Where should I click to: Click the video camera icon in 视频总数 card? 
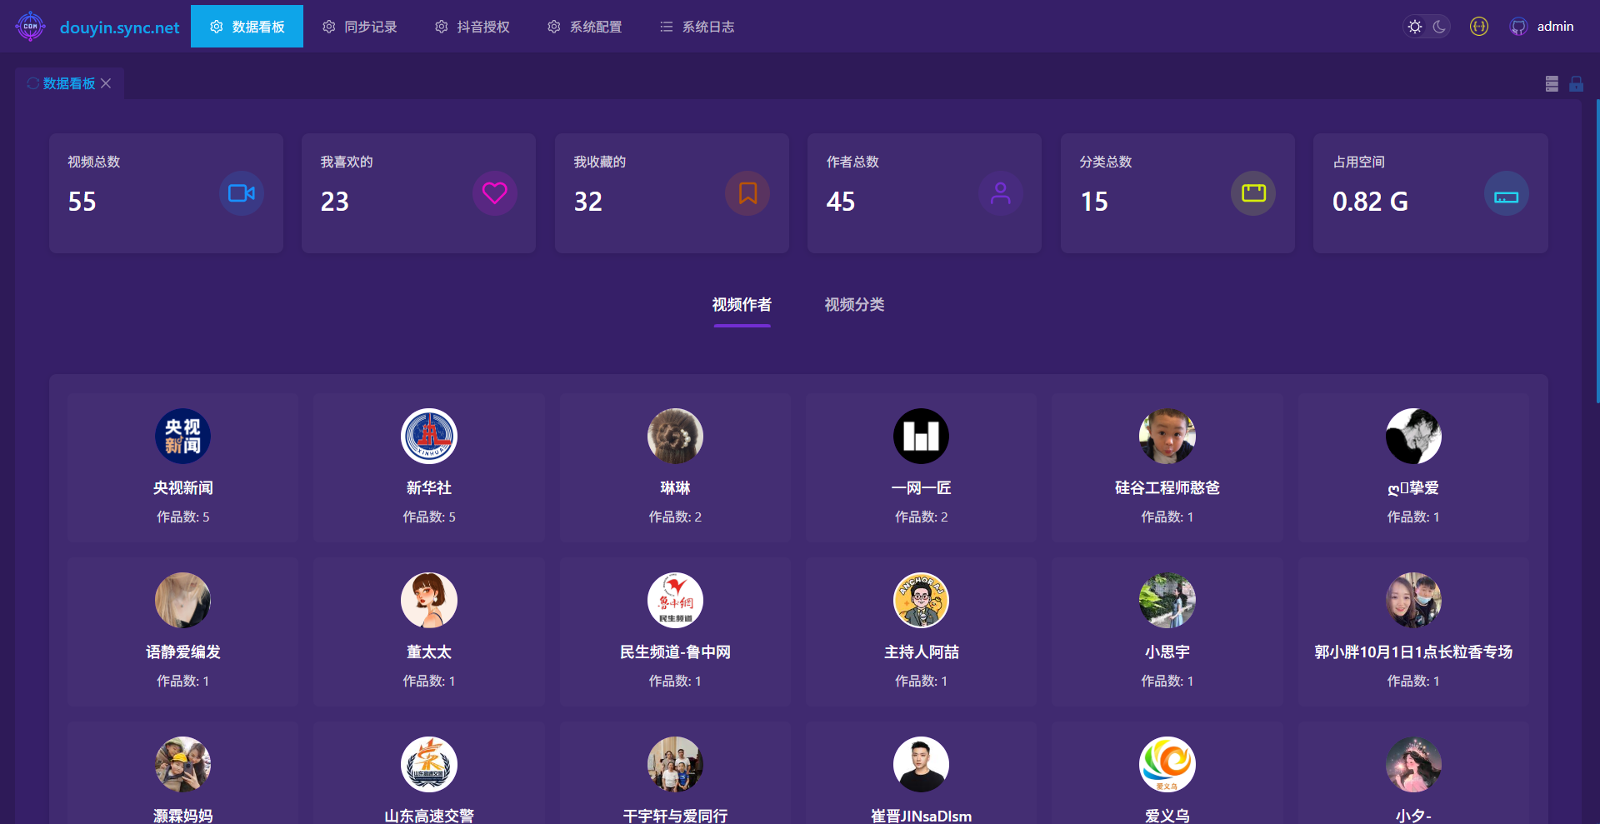coord(242,193)
